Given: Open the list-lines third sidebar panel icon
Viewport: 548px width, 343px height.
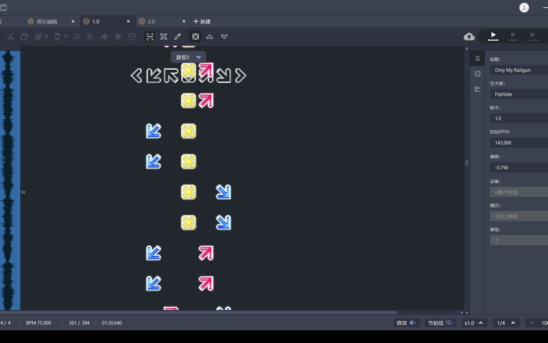Looking at the screenshot, I should 478,89.
